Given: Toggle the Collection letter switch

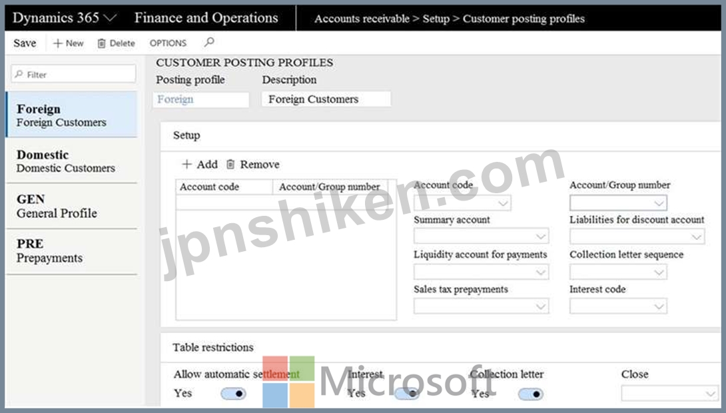Looking at the screenshot, I should tap(531, 394).
